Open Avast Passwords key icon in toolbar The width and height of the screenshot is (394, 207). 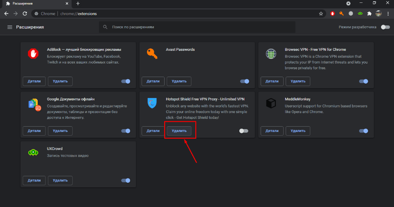point(341,14)
